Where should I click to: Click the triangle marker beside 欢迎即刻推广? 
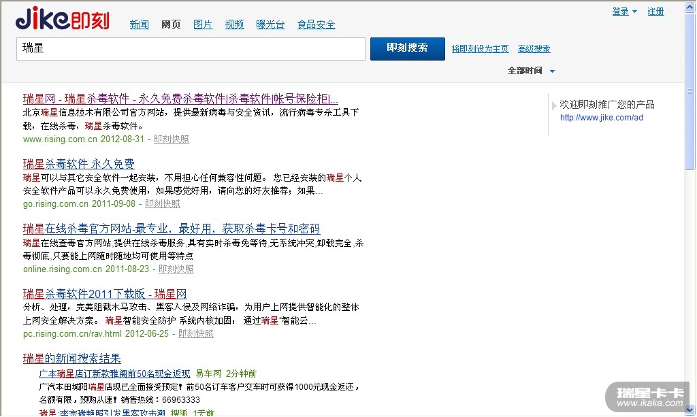(x=554, y=105)
